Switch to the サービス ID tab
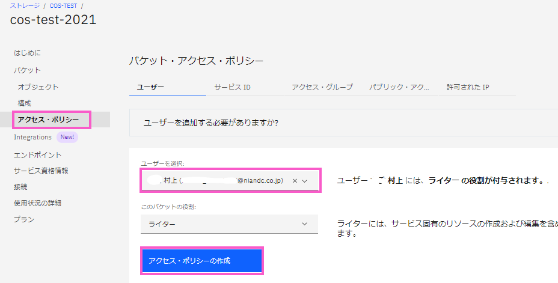Image resolution: width=558 pixels, height=283 pixels. 232,87
